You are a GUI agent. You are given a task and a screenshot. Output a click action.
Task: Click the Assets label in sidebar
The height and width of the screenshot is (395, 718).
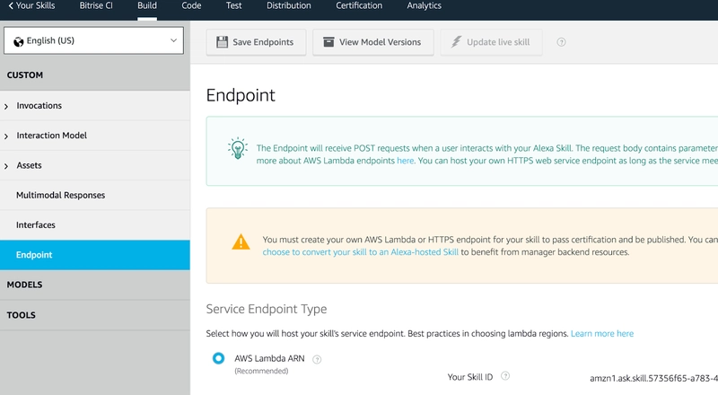(x=29, y=165)
